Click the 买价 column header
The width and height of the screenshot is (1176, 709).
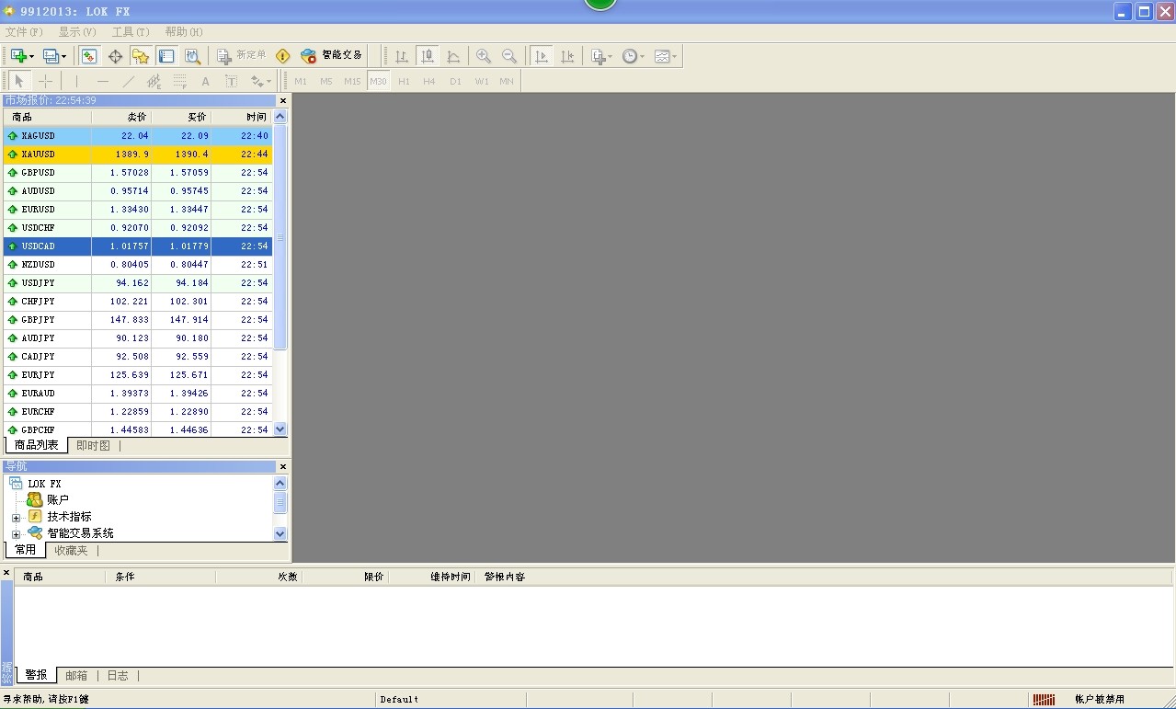[181, 117]
